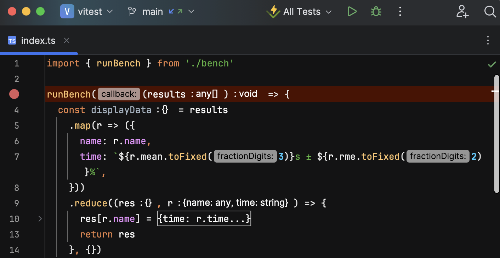Expand the folded code at line 10
The width and height of the screenshot is (500, 258).
[40, 219]
